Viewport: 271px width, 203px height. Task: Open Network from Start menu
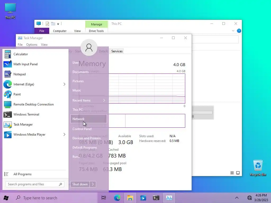coord(89,119)
